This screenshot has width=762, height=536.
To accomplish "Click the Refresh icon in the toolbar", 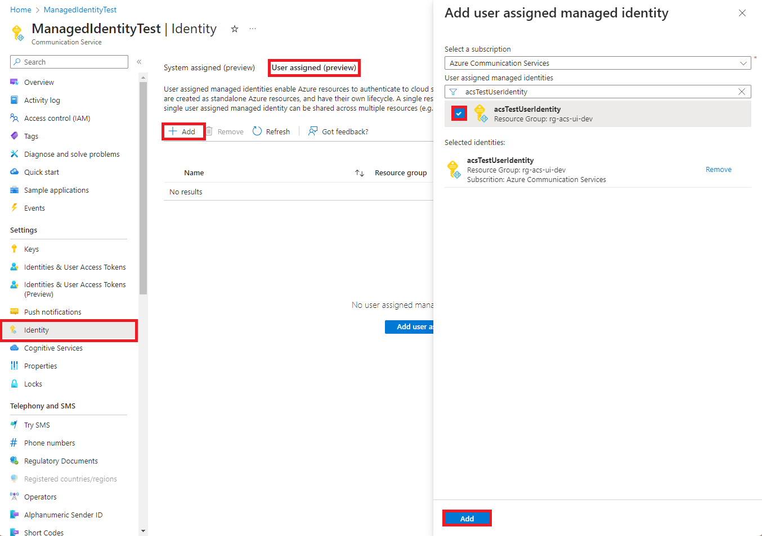I will point(257,131).
